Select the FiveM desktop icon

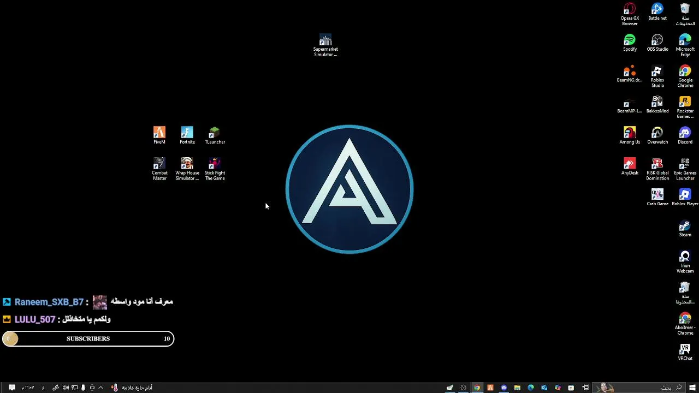159,136
